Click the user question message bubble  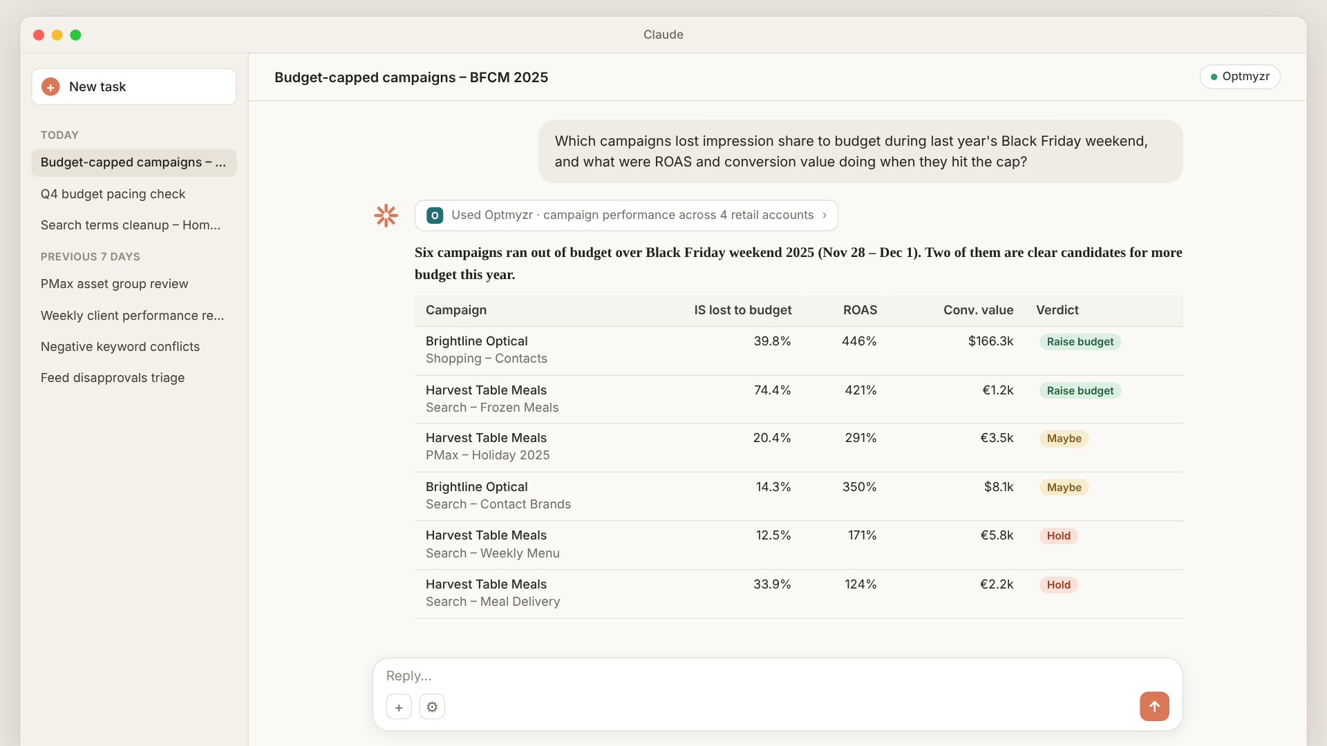coord(860,151)
